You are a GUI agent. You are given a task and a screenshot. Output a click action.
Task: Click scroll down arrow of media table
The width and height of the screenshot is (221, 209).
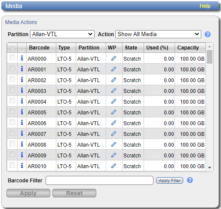(x=209, y=168)
